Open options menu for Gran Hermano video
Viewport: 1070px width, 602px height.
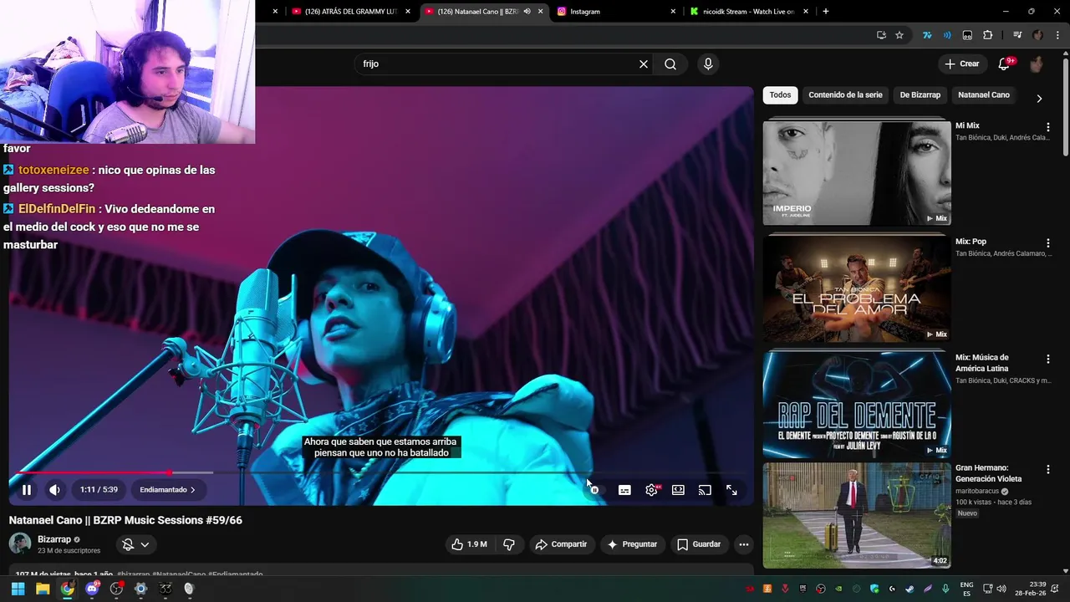coord(1047,469)
